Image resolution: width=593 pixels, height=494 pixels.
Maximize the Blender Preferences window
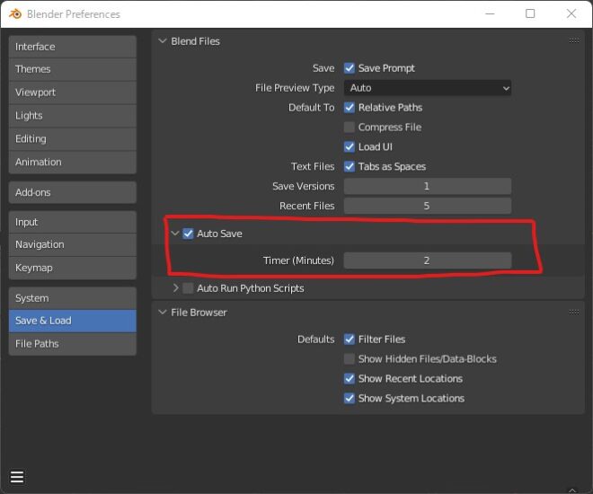pyautogui.click(x=530, y=14)
